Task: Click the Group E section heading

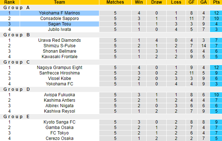Action: coord(16,117)
